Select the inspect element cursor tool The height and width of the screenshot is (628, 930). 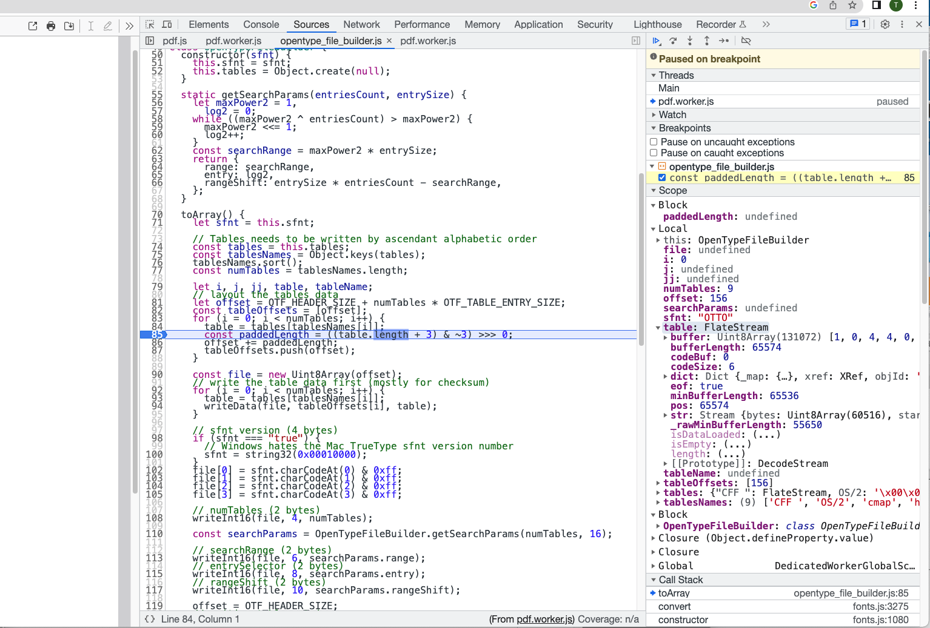coord(149,24)
